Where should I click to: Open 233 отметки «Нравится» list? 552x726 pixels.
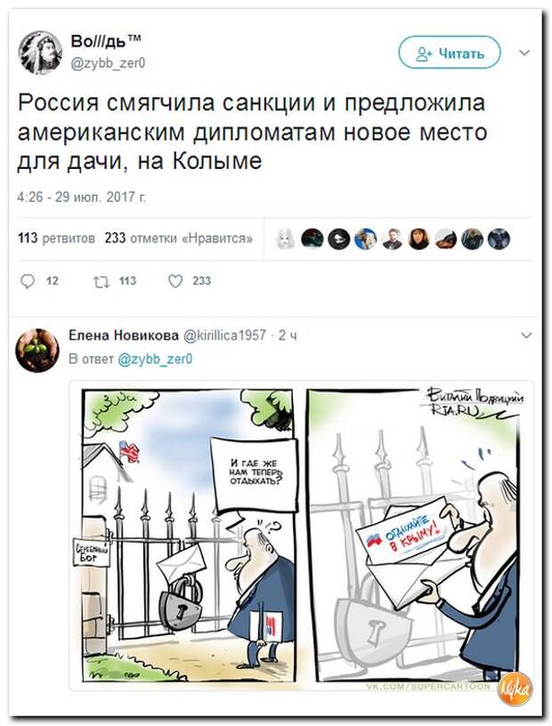point(179,238)
